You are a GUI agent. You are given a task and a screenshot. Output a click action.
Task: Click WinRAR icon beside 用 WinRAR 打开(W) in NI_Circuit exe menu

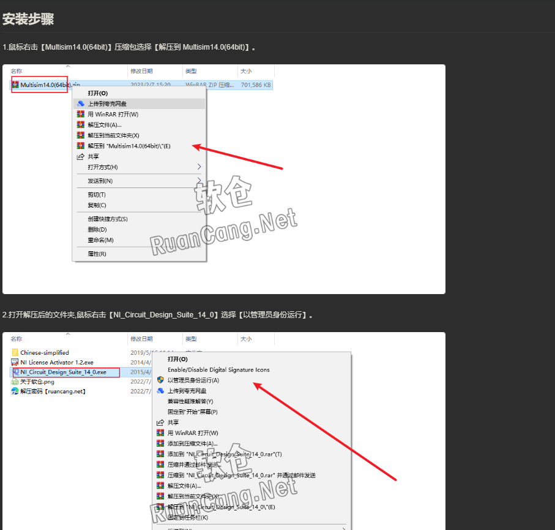[160, 433]
